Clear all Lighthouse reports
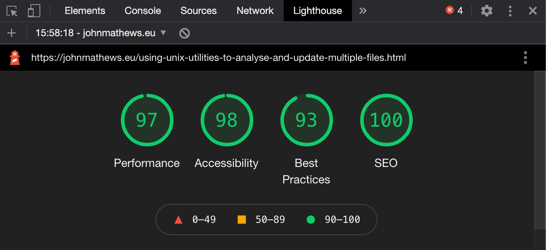 point(184,33)
